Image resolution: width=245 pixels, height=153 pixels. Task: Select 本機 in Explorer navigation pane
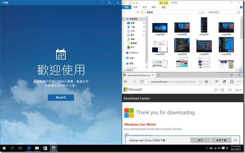pyautogui.click(x=131, y=58)
